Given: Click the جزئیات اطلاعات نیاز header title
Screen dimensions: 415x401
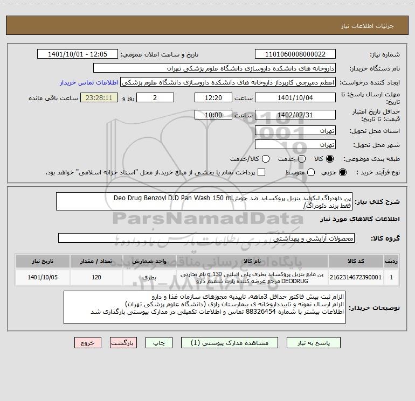Looking at the screenshot, I should [367, 26].
